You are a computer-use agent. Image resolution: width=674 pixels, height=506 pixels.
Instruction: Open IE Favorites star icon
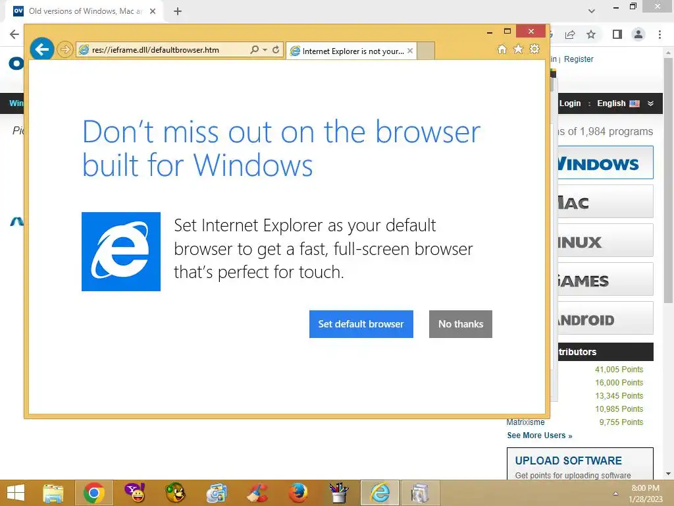coord(519,49)
